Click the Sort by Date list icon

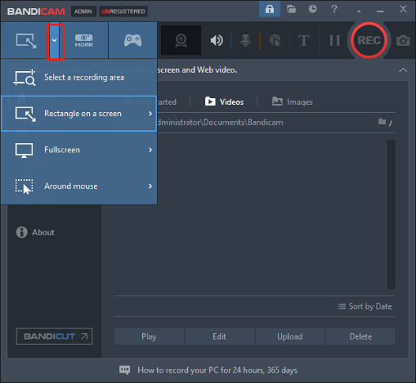coord(342,306)
